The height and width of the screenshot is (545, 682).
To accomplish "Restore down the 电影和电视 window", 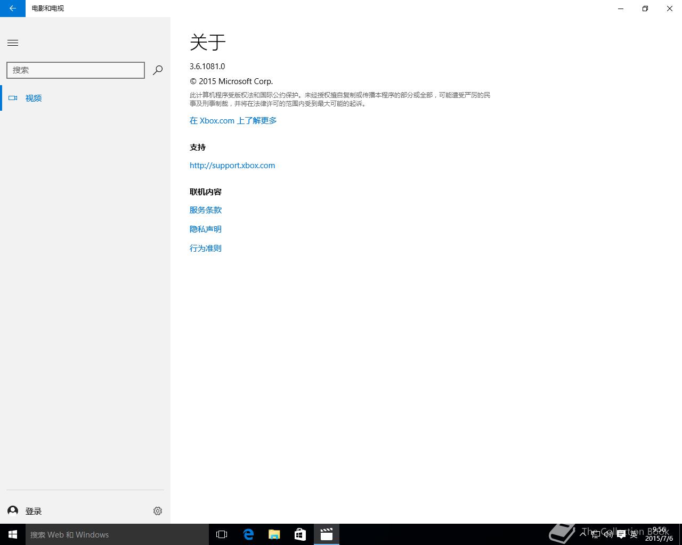I will (645, 9).
